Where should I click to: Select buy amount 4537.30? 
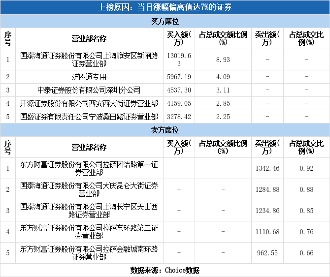(179, 90)
